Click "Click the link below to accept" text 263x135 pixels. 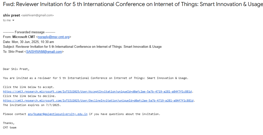29,87
